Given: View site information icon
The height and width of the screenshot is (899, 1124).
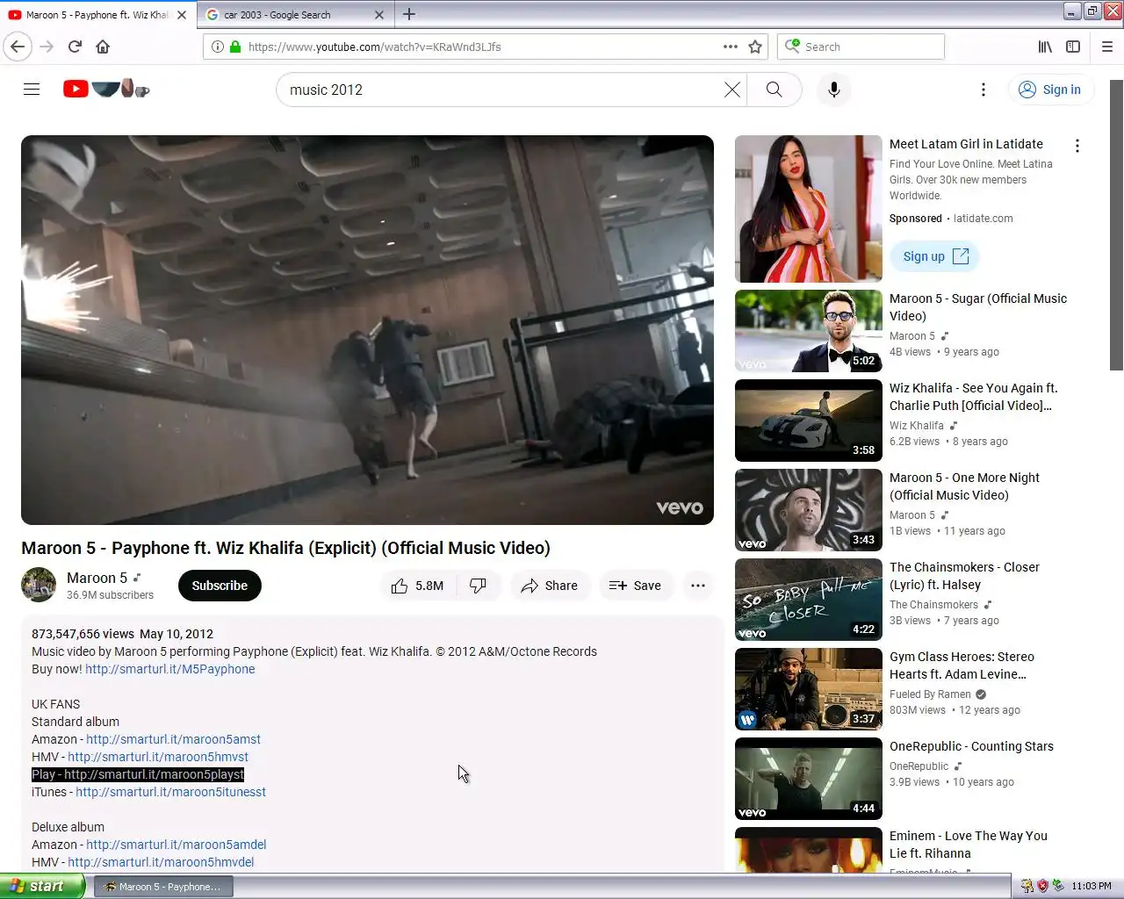Looking at the screenshot, I should pos(217,47).
